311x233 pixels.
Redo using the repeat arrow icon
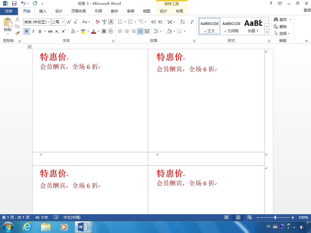[35, 3]
